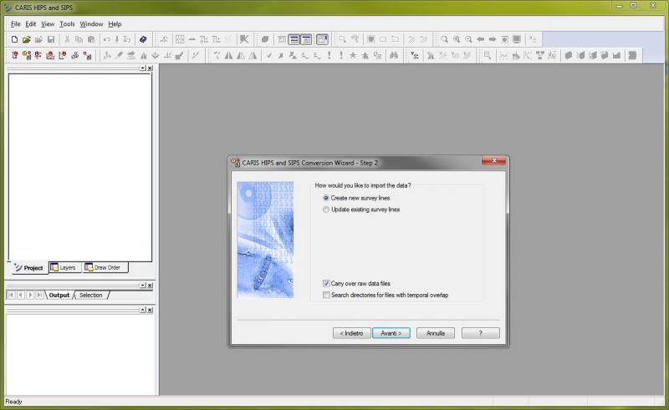Click the plain star icon in toolbar
669x410 pixels.
pyautogui.click(x=353, y=55)
